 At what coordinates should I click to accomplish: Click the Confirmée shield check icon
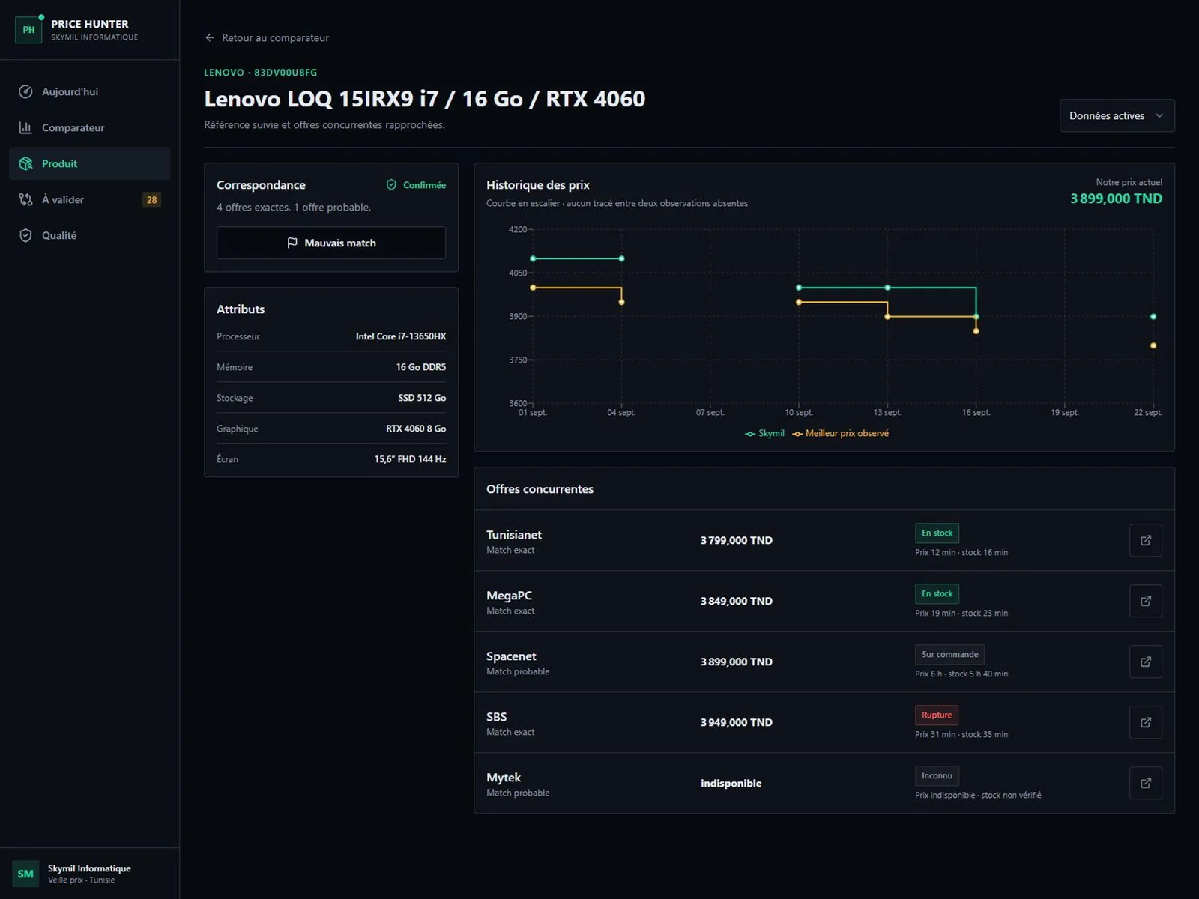pos(391,184)
